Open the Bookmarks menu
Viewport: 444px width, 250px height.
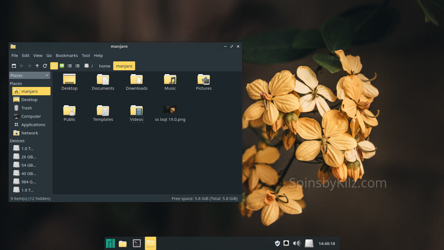pos(67,56)
